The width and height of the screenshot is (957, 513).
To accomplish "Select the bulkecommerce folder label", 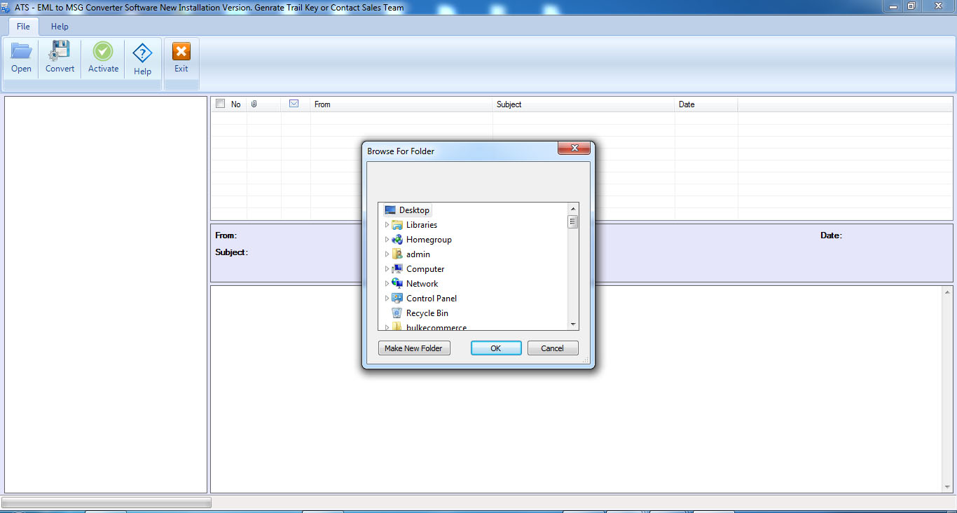I will (x=436, y=327).
